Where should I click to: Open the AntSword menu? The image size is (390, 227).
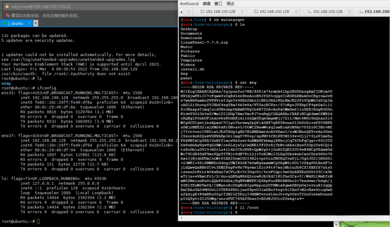pyautogui.click(x=189, y=4)
